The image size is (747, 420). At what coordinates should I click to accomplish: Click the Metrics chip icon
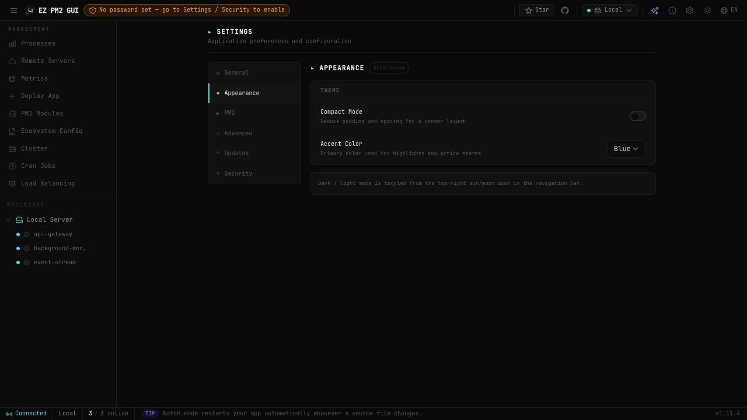12,79
